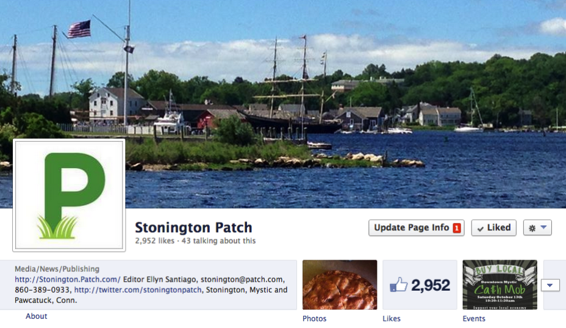Screen dimensions: 566x328
Task: Click the Update Page Info button
Action: [416, 228]
